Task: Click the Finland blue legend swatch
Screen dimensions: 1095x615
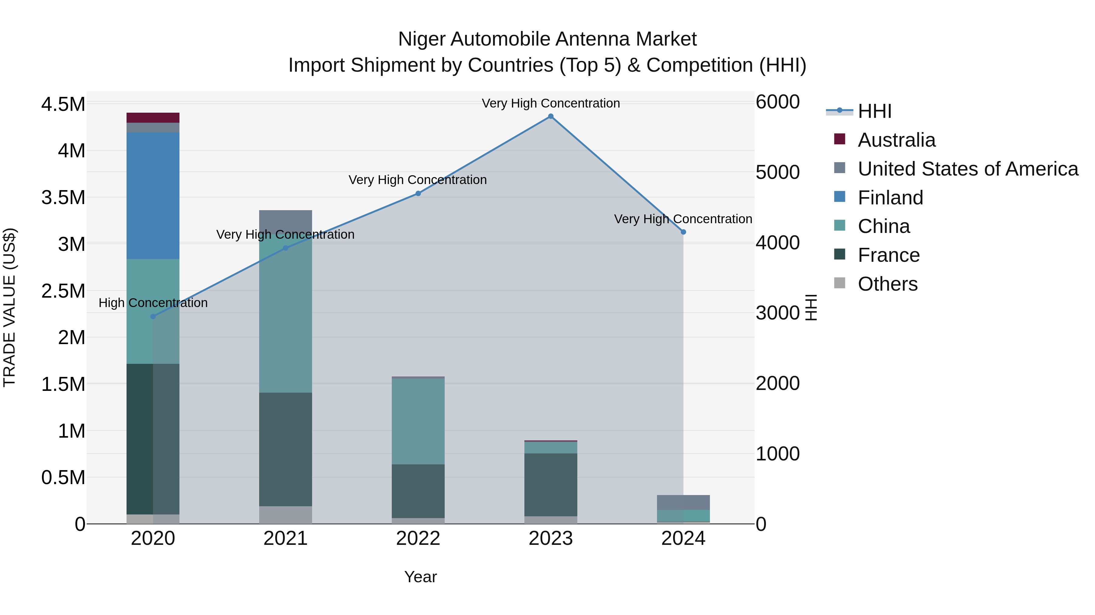Action: pyautogui.click(x=839, y=196)
